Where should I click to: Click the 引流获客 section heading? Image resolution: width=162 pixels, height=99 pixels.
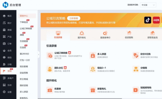click(51, 46)
